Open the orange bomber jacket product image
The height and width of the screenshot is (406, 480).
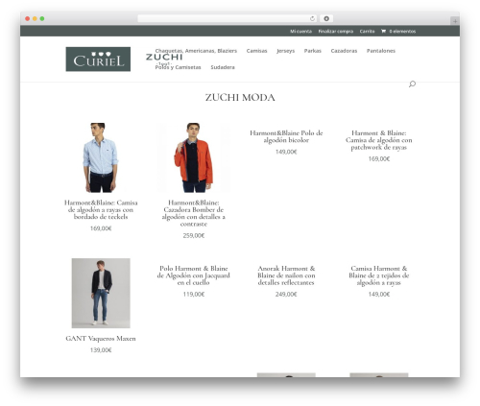pyautogui.click(x=194, y=157)
